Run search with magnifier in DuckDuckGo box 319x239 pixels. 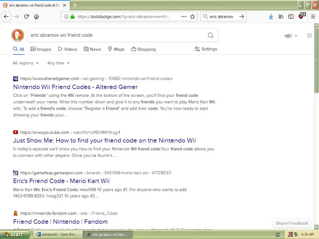coord(211,35)
